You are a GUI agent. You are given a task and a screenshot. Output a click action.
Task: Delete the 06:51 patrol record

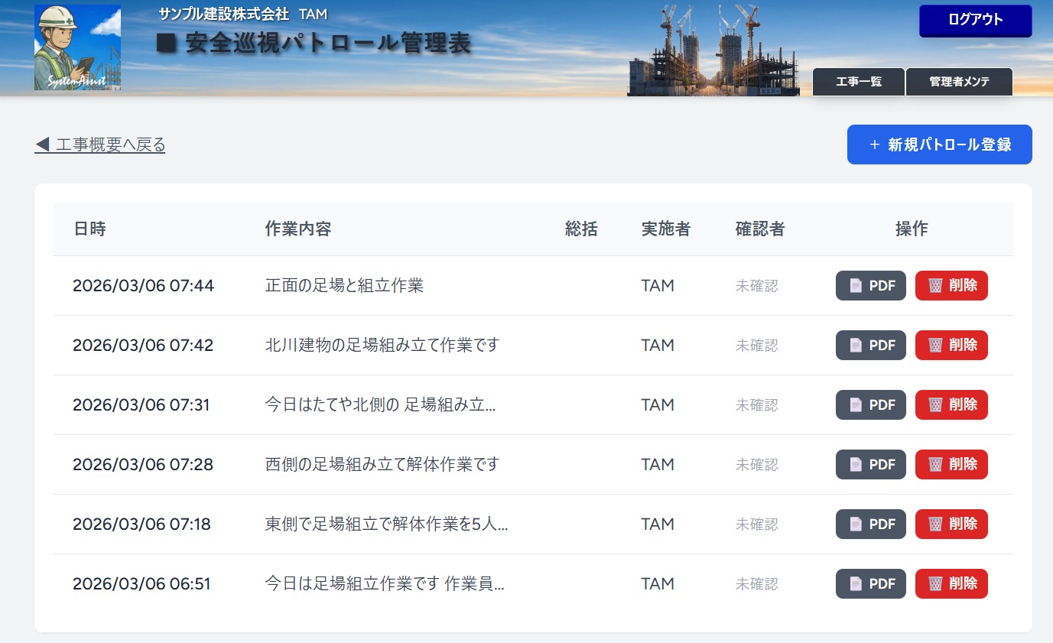[951, 583]
